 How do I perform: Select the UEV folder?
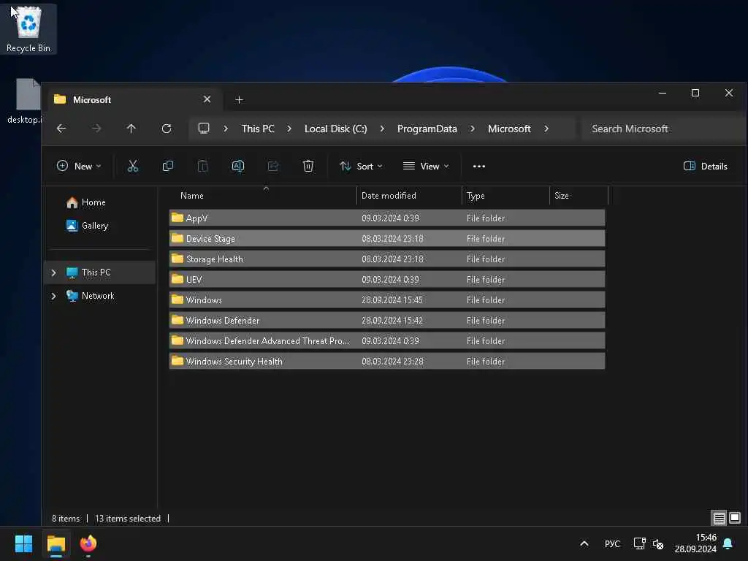[387, 280]
